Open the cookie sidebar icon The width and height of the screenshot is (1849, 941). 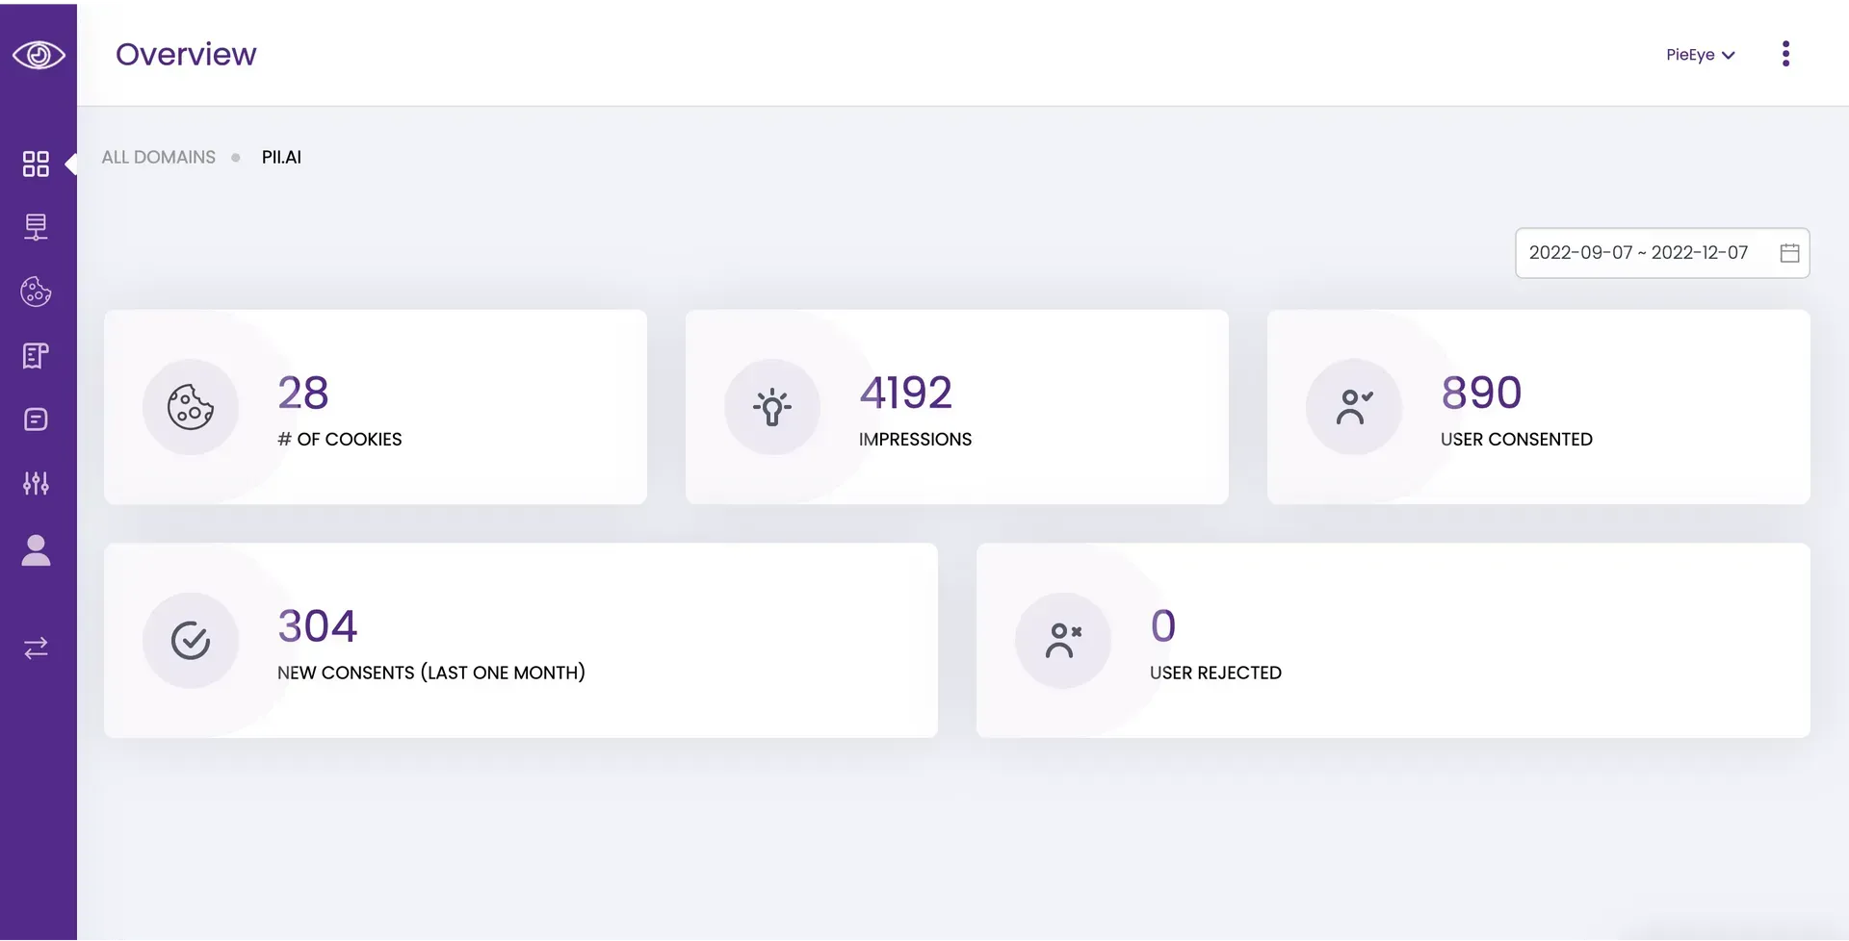[x=36, y=292]
